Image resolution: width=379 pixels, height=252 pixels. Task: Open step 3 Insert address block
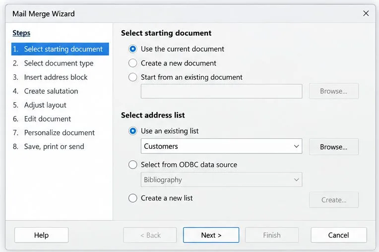click(50, 77)
